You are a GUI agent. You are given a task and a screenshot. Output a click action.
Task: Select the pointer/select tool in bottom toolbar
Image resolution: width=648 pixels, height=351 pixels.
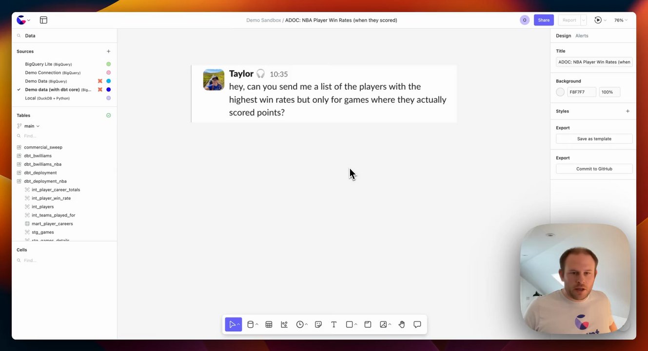pos(232,325)
